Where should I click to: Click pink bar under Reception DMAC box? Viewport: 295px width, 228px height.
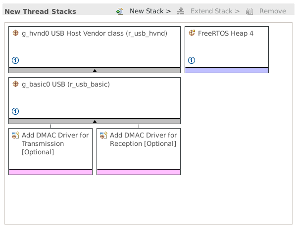pos(139,172)
